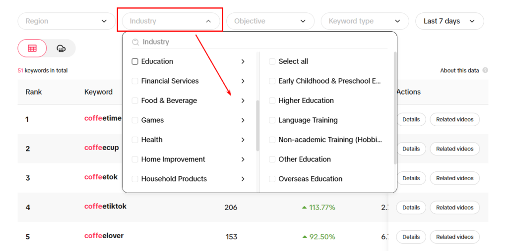This screenshot has height=251, width=508.
Task: Open the Keyword type dropdown
Action: click(x=365, y=21)
